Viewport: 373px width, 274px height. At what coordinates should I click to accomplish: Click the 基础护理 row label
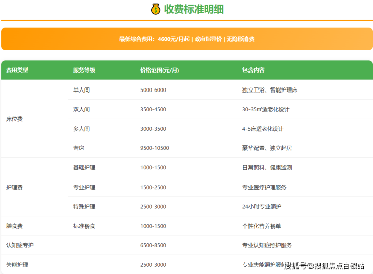coord(84,168)
